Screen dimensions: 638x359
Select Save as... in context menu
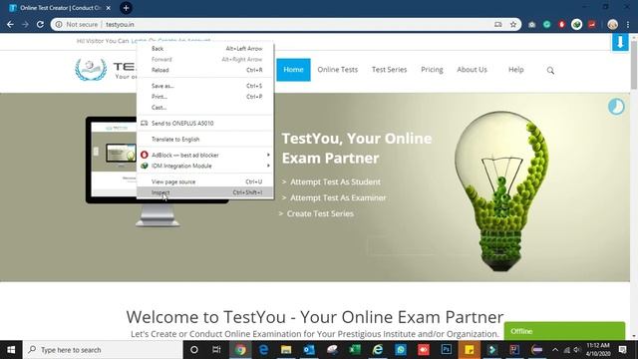point(205,86)
